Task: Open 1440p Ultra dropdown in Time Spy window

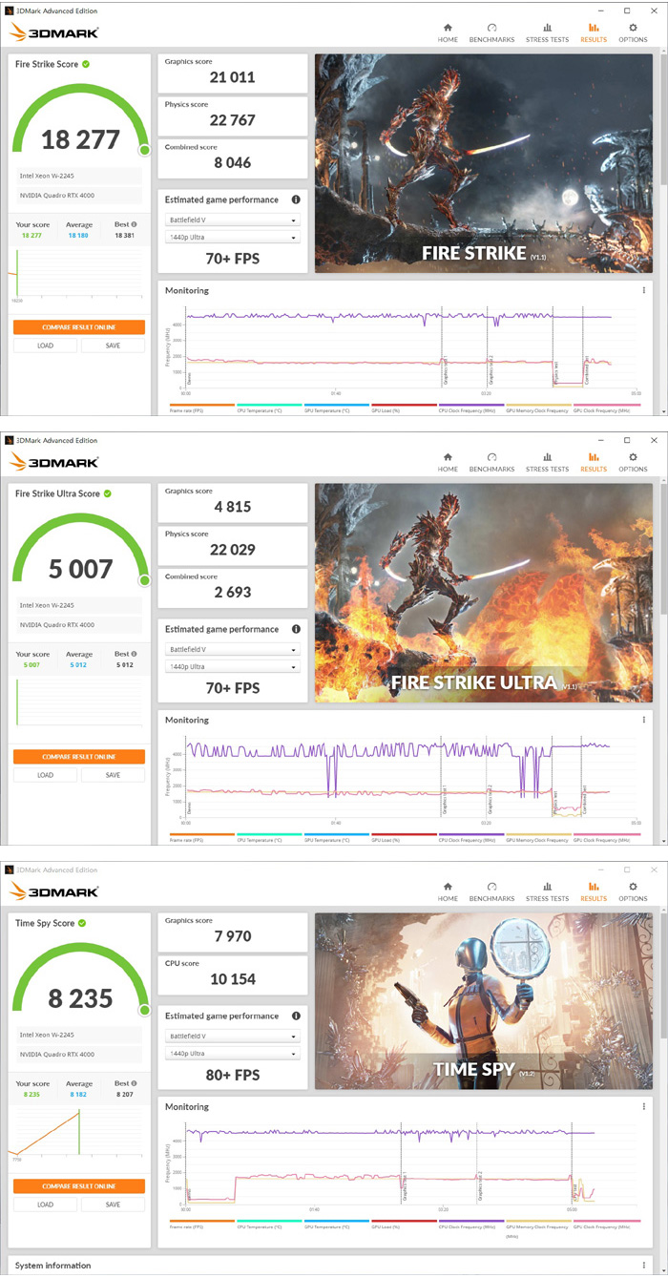Action: point(233,1053)
